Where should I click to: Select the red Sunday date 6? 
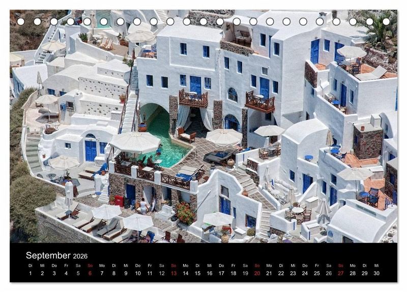pyautogui.click(x=90, y=273)
